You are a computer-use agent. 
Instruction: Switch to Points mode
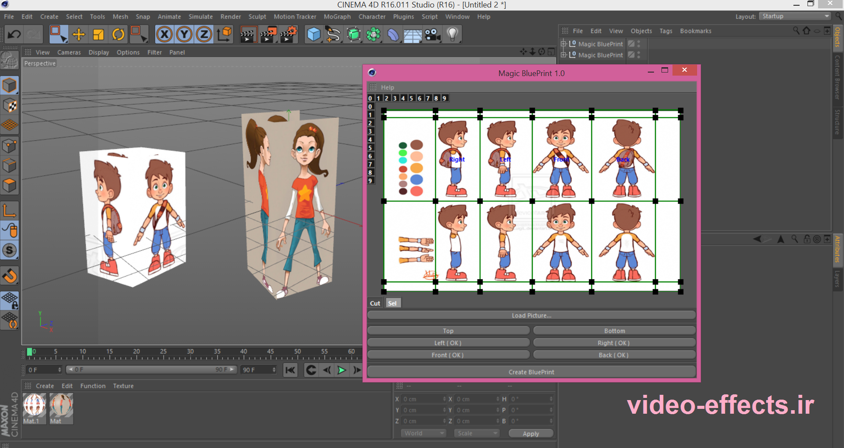(10, 146)
